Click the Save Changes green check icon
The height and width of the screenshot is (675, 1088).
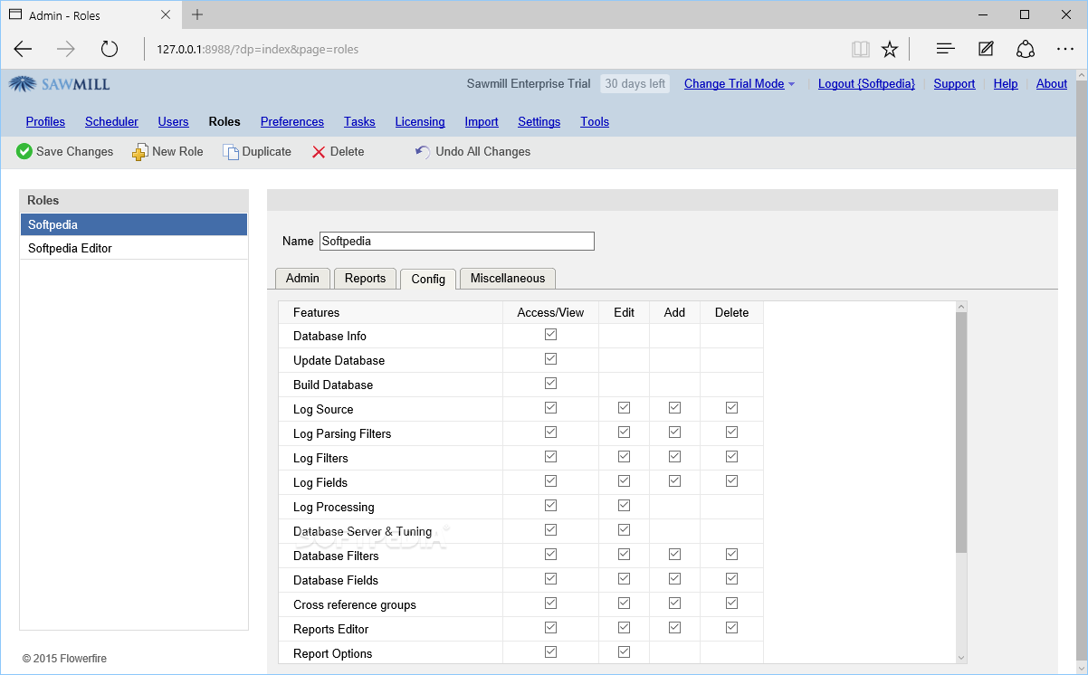(24, 152)
